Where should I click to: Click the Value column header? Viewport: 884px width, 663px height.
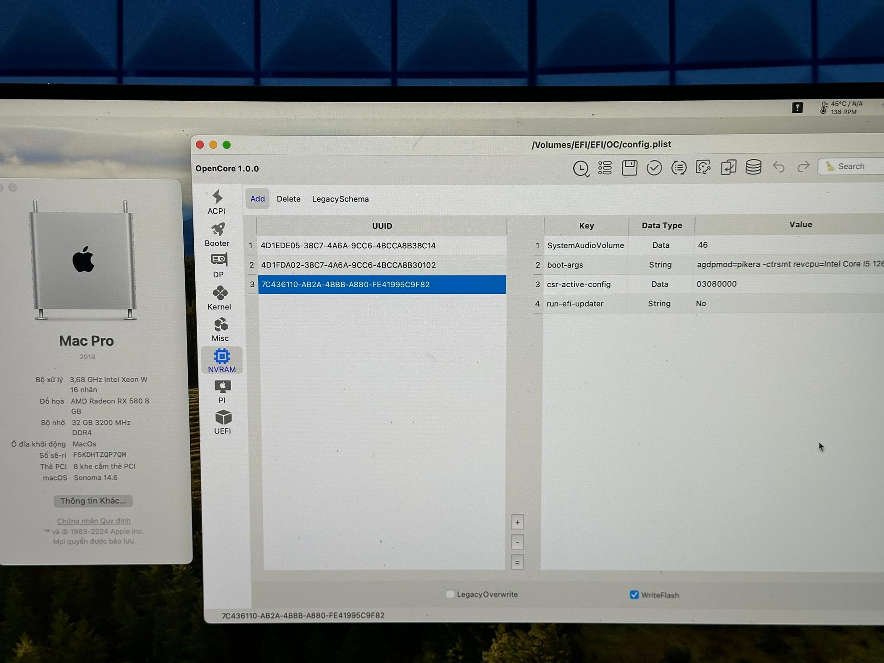(800, 225)
